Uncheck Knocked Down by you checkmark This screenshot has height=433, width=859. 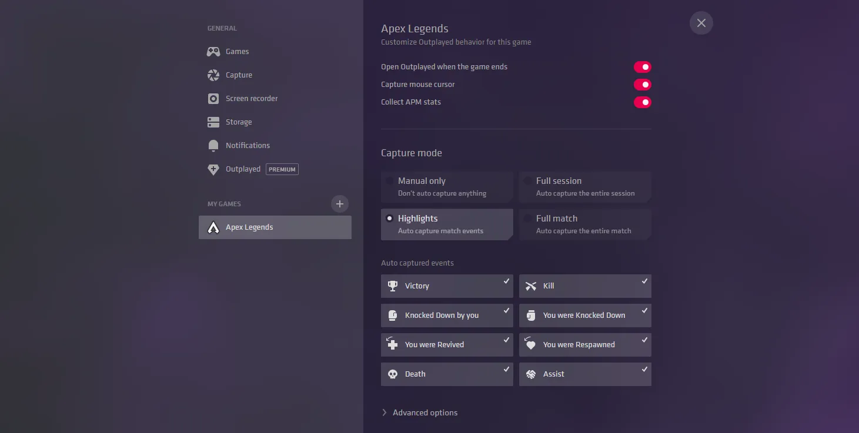506,311
